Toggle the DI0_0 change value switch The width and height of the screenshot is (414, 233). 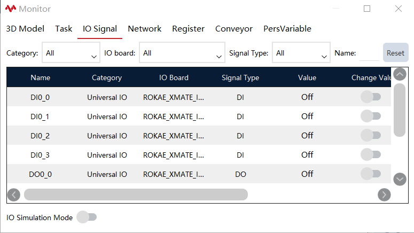(371, 97)
